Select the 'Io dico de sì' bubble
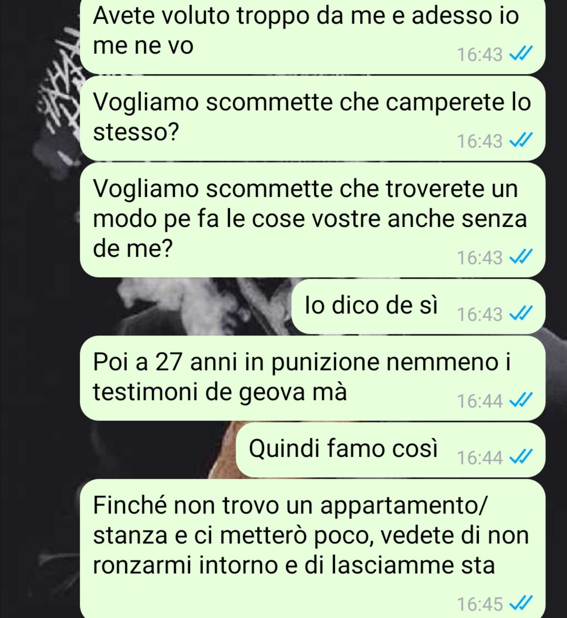Viewport: 567px width, 618px height. tap(418, 307)
